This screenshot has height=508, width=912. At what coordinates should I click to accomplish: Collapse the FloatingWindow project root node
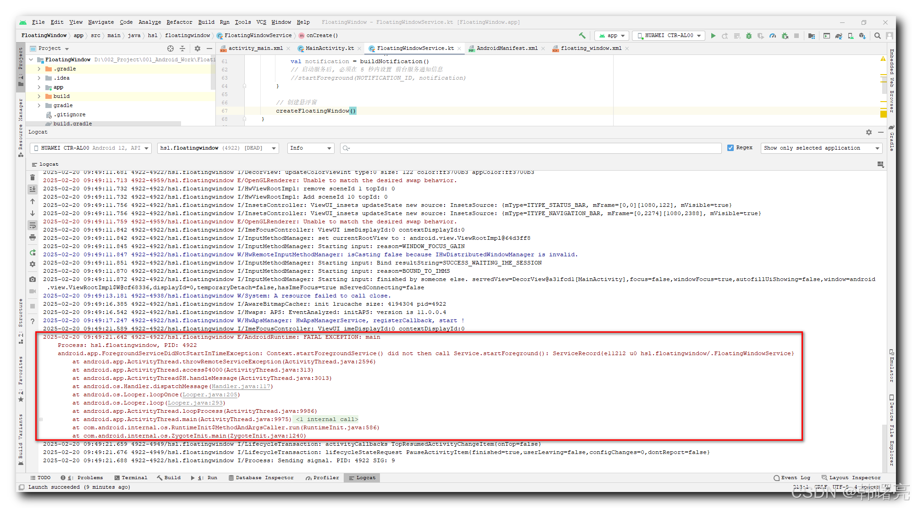coord(31,59)
